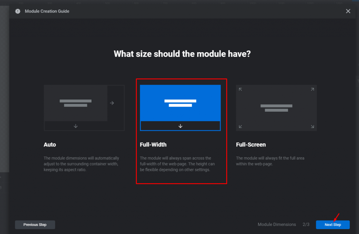This screenshot has height=234, width=359.
Task: Select the blue Full-Width size thumbnail
Action: pos(180,108)
